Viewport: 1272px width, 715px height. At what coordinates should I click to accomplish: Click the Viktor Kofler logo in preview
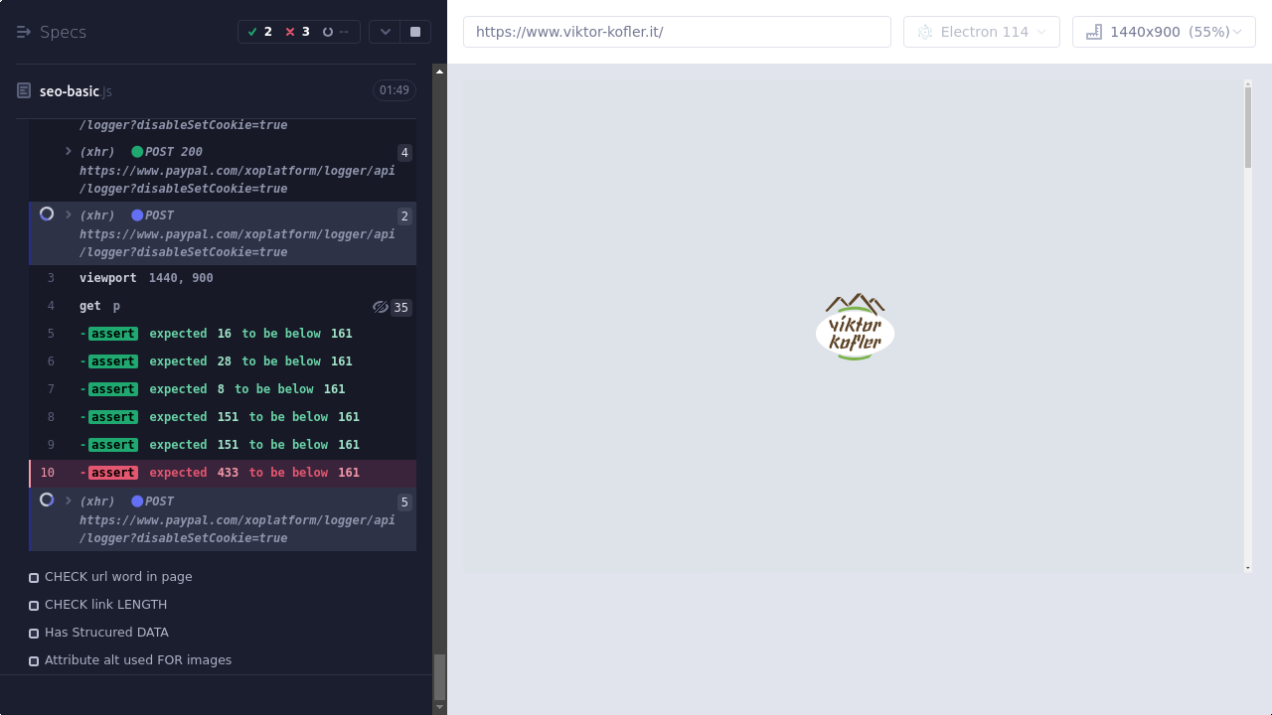coord(855,327)
